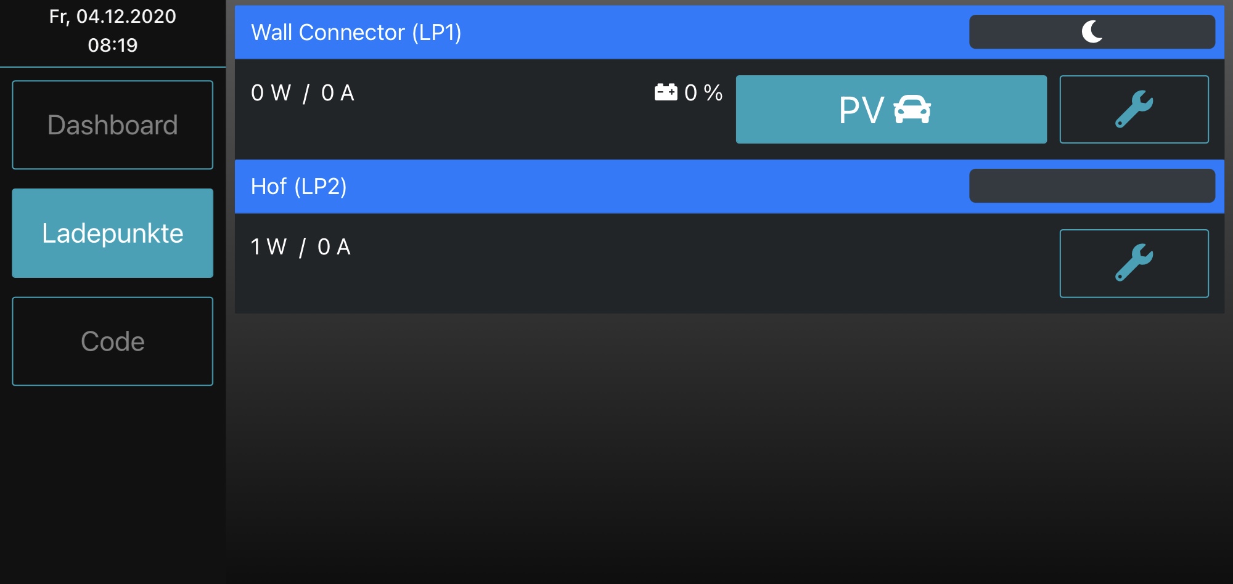Open Hof (LP2) wrench settings
Screen dimensions: 1233x584
(1134, 263)
